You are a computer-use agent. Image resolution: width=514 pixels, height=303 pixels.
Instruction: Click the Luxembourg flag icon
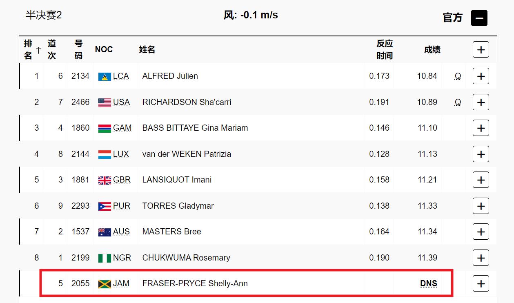tap(105, 154)
